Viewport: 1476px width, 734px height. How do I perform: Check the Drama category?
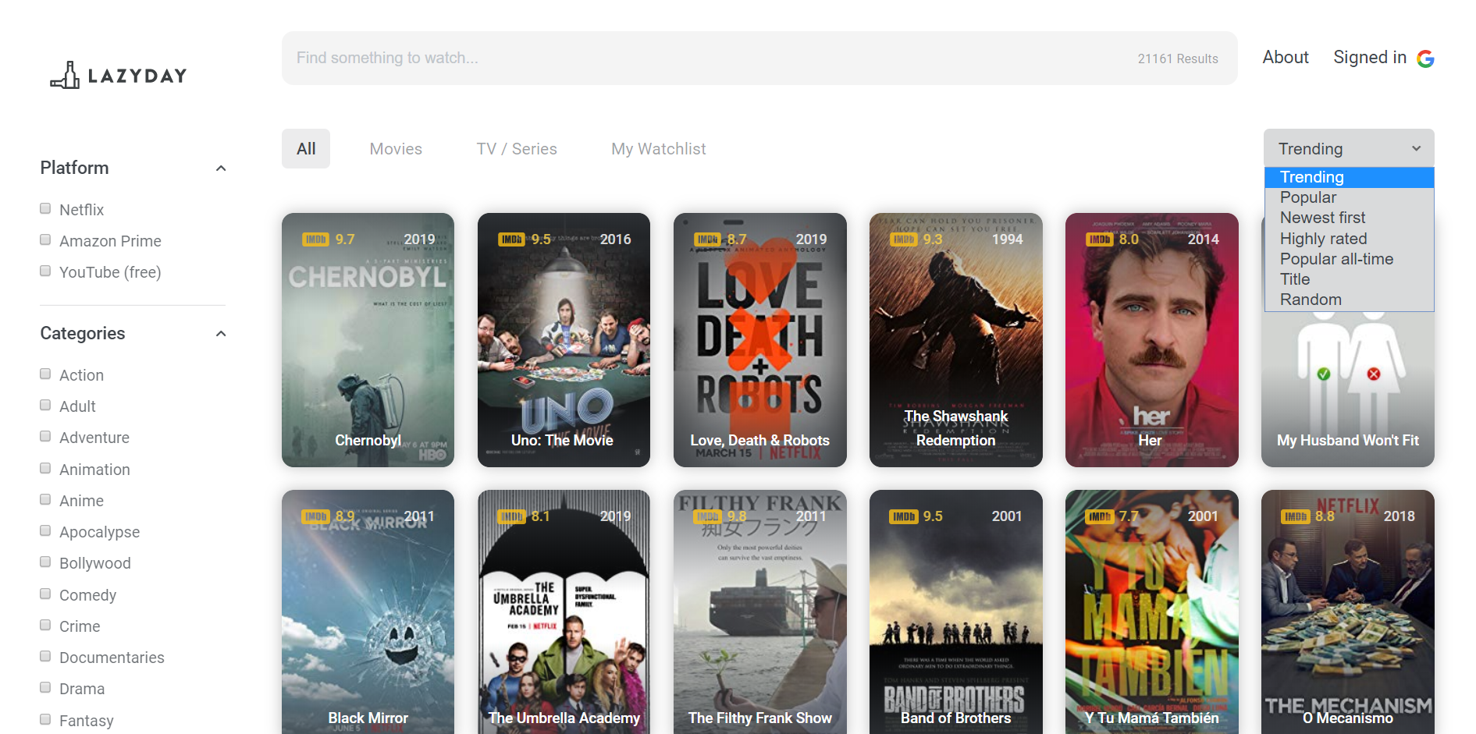coord(45,687)
